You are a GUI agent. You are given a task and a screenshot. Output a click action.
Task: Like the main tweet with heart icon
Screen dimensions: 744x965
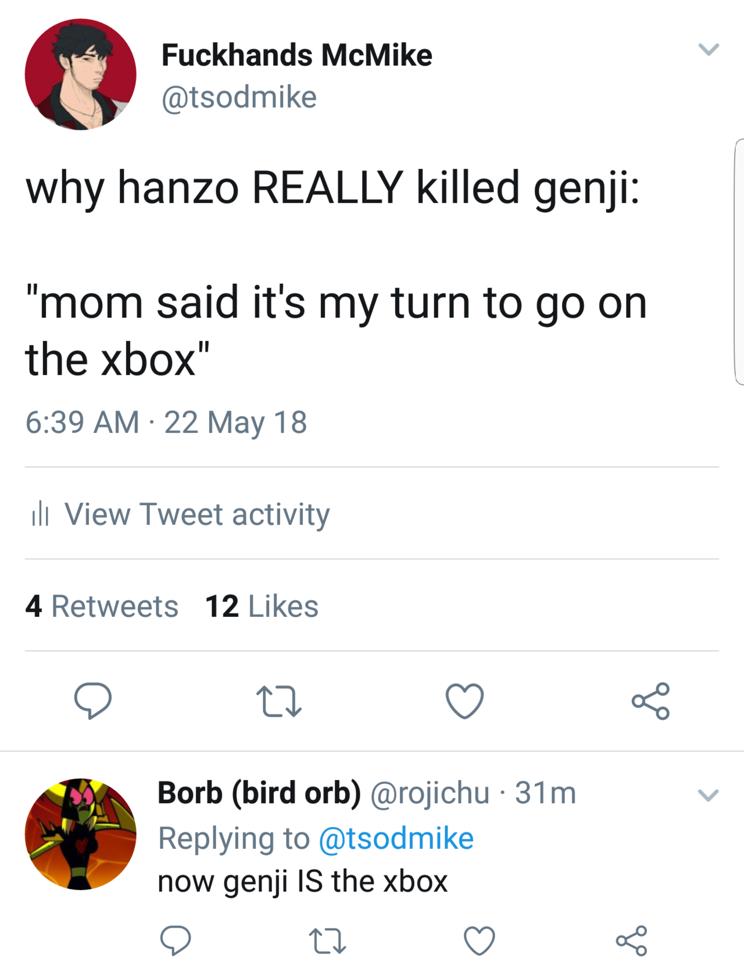[x=464, y=701]
